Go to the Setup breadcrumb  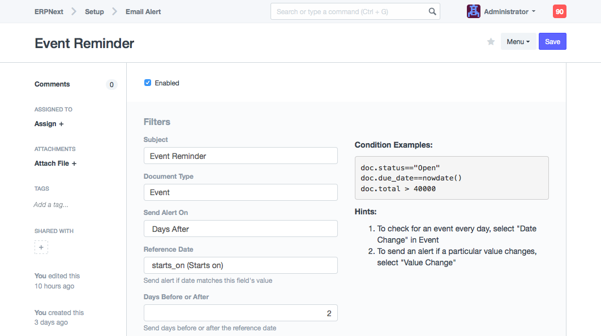point(95,11)
